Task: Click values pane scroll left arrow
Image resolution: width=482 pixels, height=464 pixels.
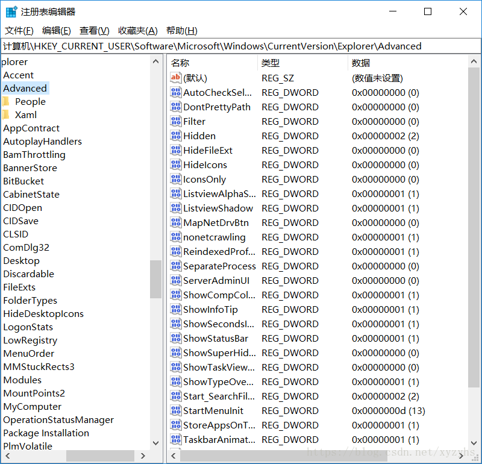Action: point(174,456)
